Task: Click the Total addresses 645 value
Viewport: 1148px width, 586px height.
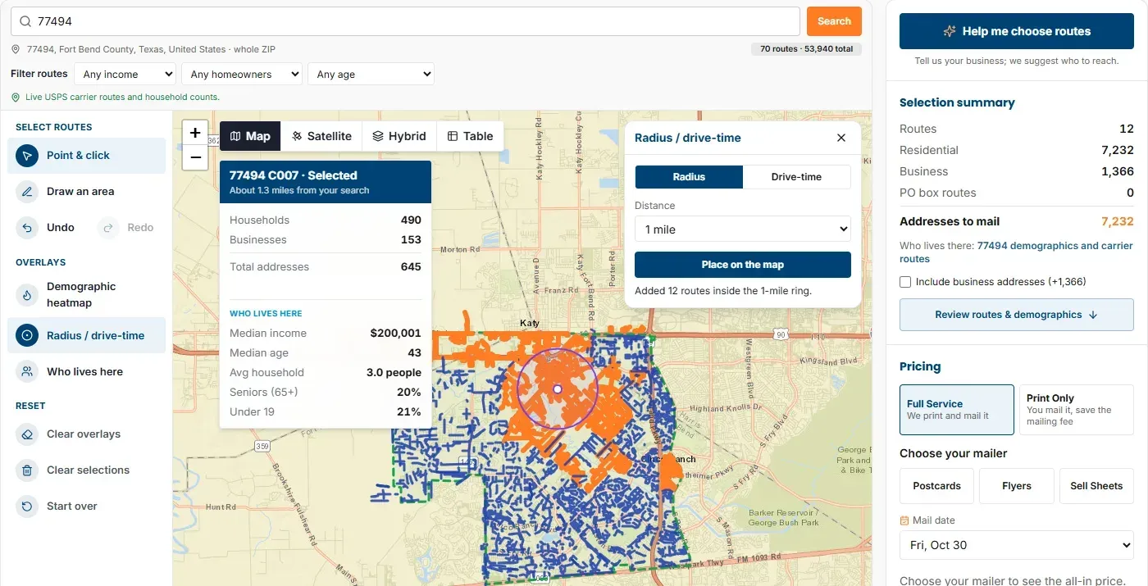Action: point(411,267)
